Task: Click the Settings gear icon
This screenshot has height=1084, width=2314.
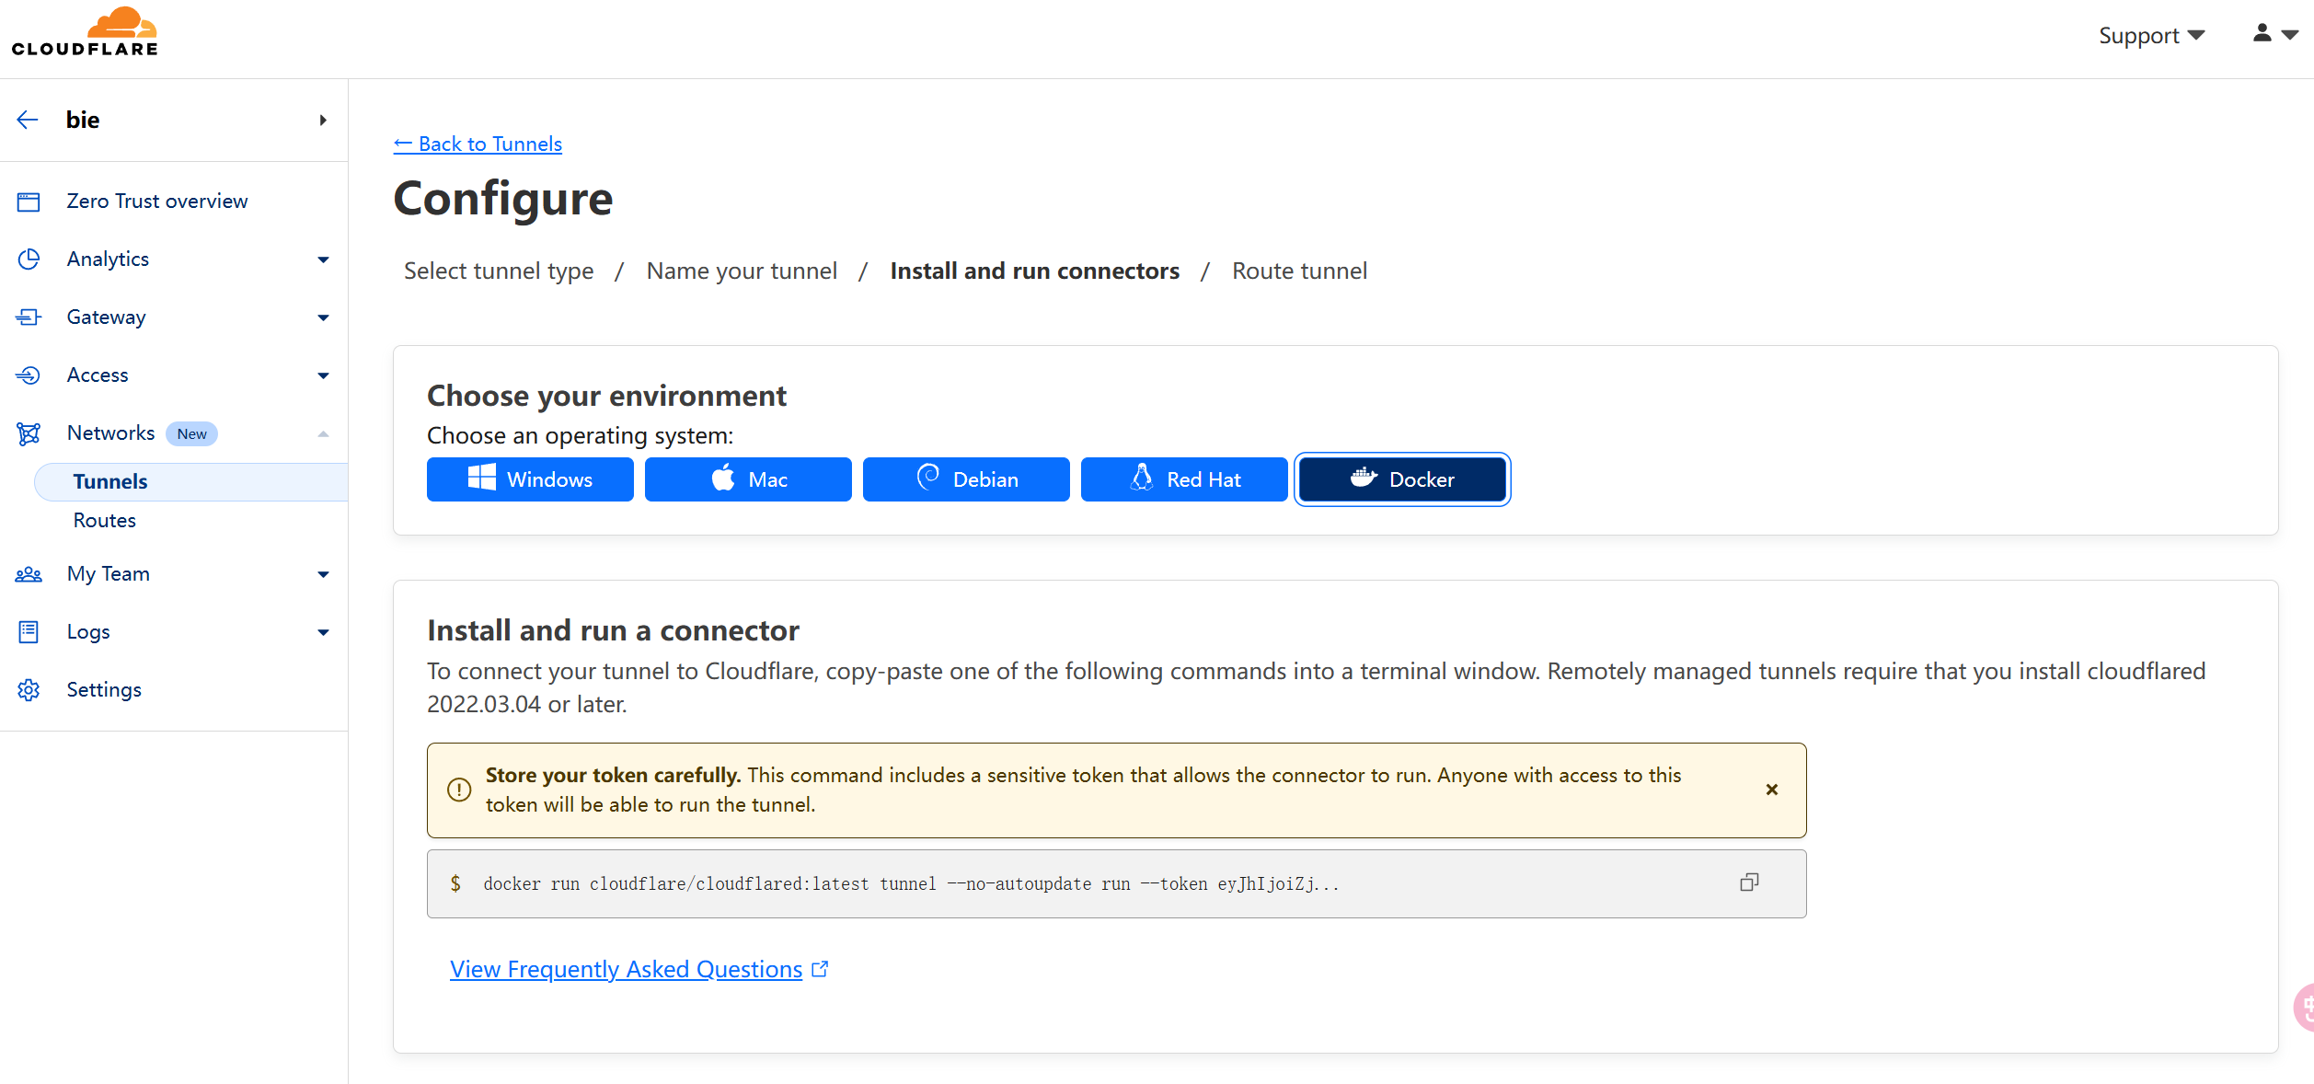Action: click(x=29, y=690)
